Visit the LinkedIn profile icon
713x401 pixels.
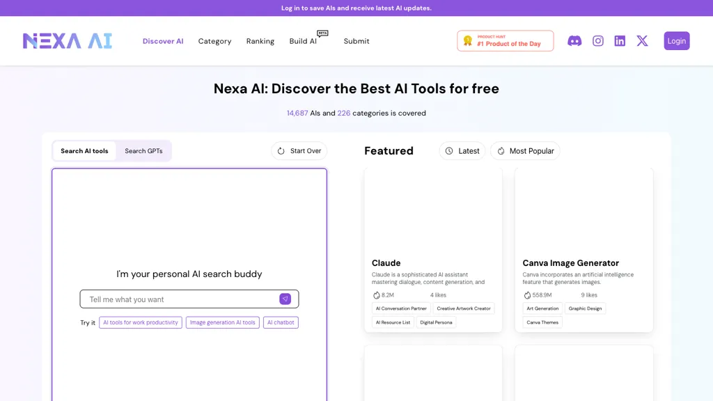pos(620,40)
